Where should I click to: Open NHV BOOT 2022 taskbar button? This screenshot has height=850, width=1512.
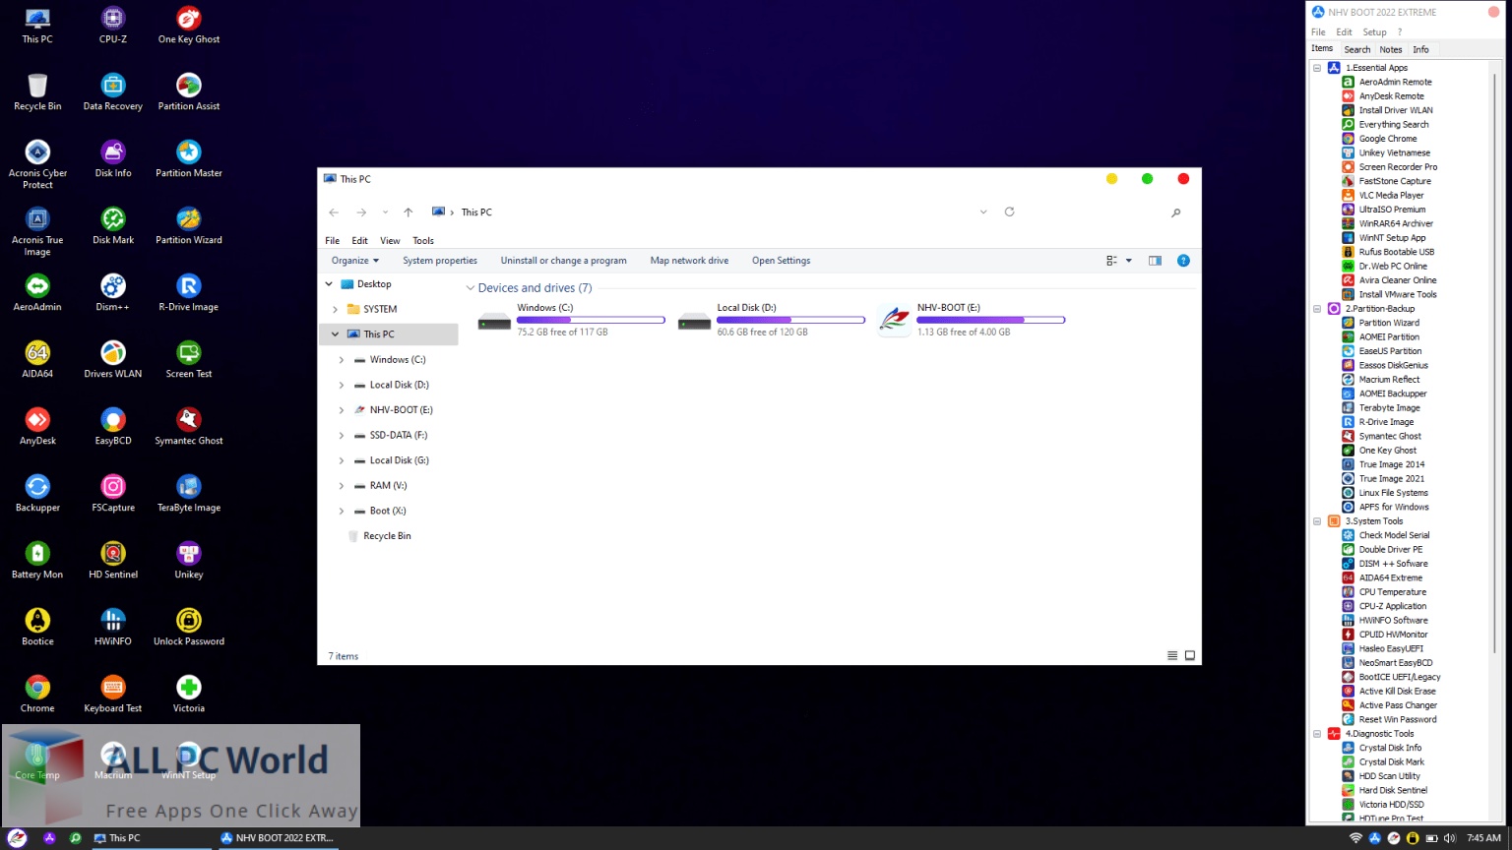pyautogui.click(x=279, y=838)
